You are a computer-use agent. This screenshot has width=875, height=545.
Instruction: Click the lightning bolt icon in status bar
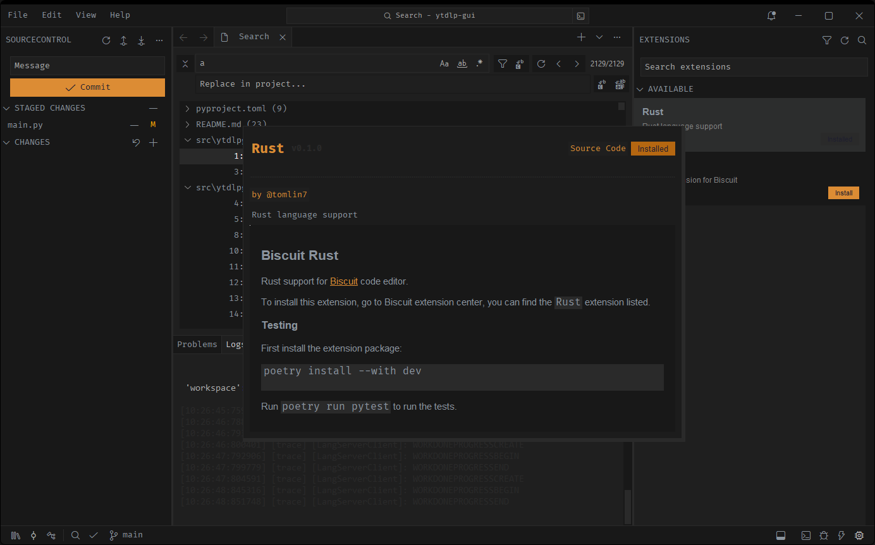point(841,536)
